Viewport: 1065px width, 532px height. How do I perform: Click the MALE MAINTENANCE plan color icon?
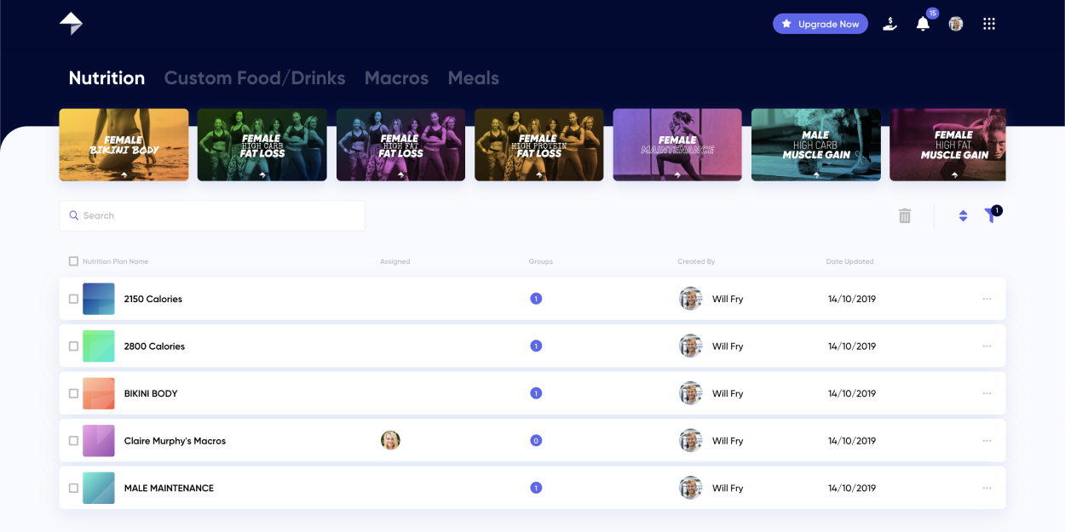click(99, 488)
